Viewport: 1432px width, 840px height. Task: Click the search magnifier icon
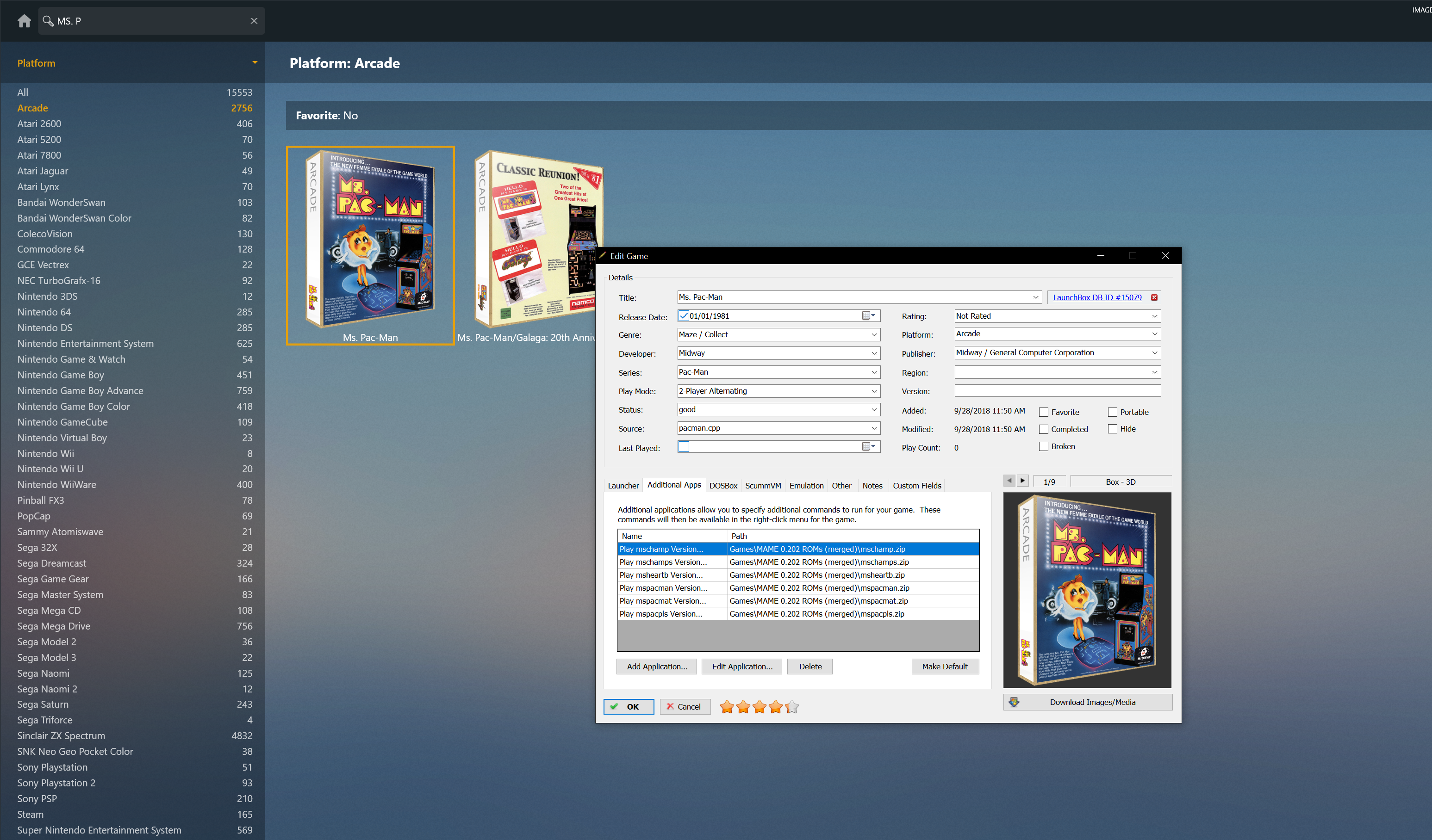(x=48, y=21)
